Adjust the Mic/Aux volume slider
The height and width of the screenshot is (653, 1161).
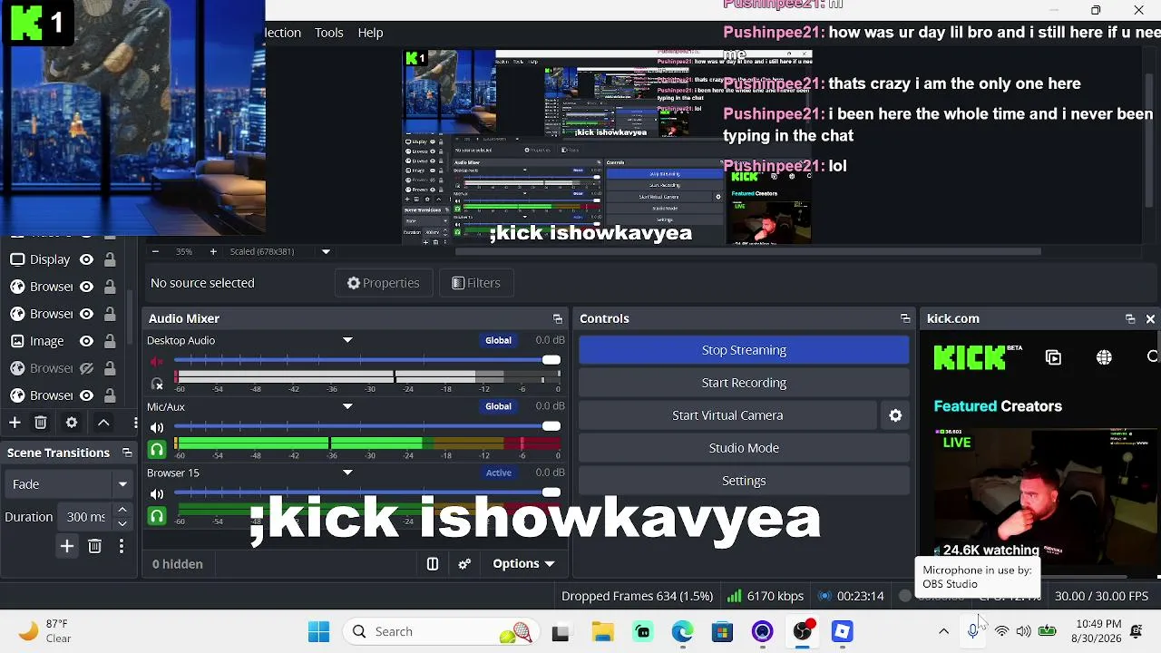pos(367,426)
